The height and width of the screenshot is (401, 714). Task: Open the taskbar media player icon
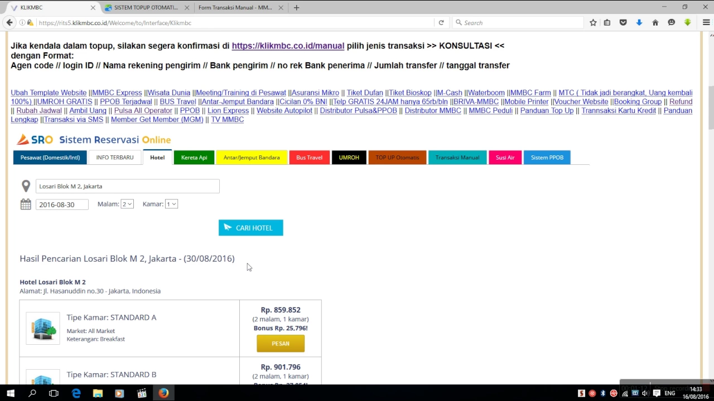pos(119,393)
